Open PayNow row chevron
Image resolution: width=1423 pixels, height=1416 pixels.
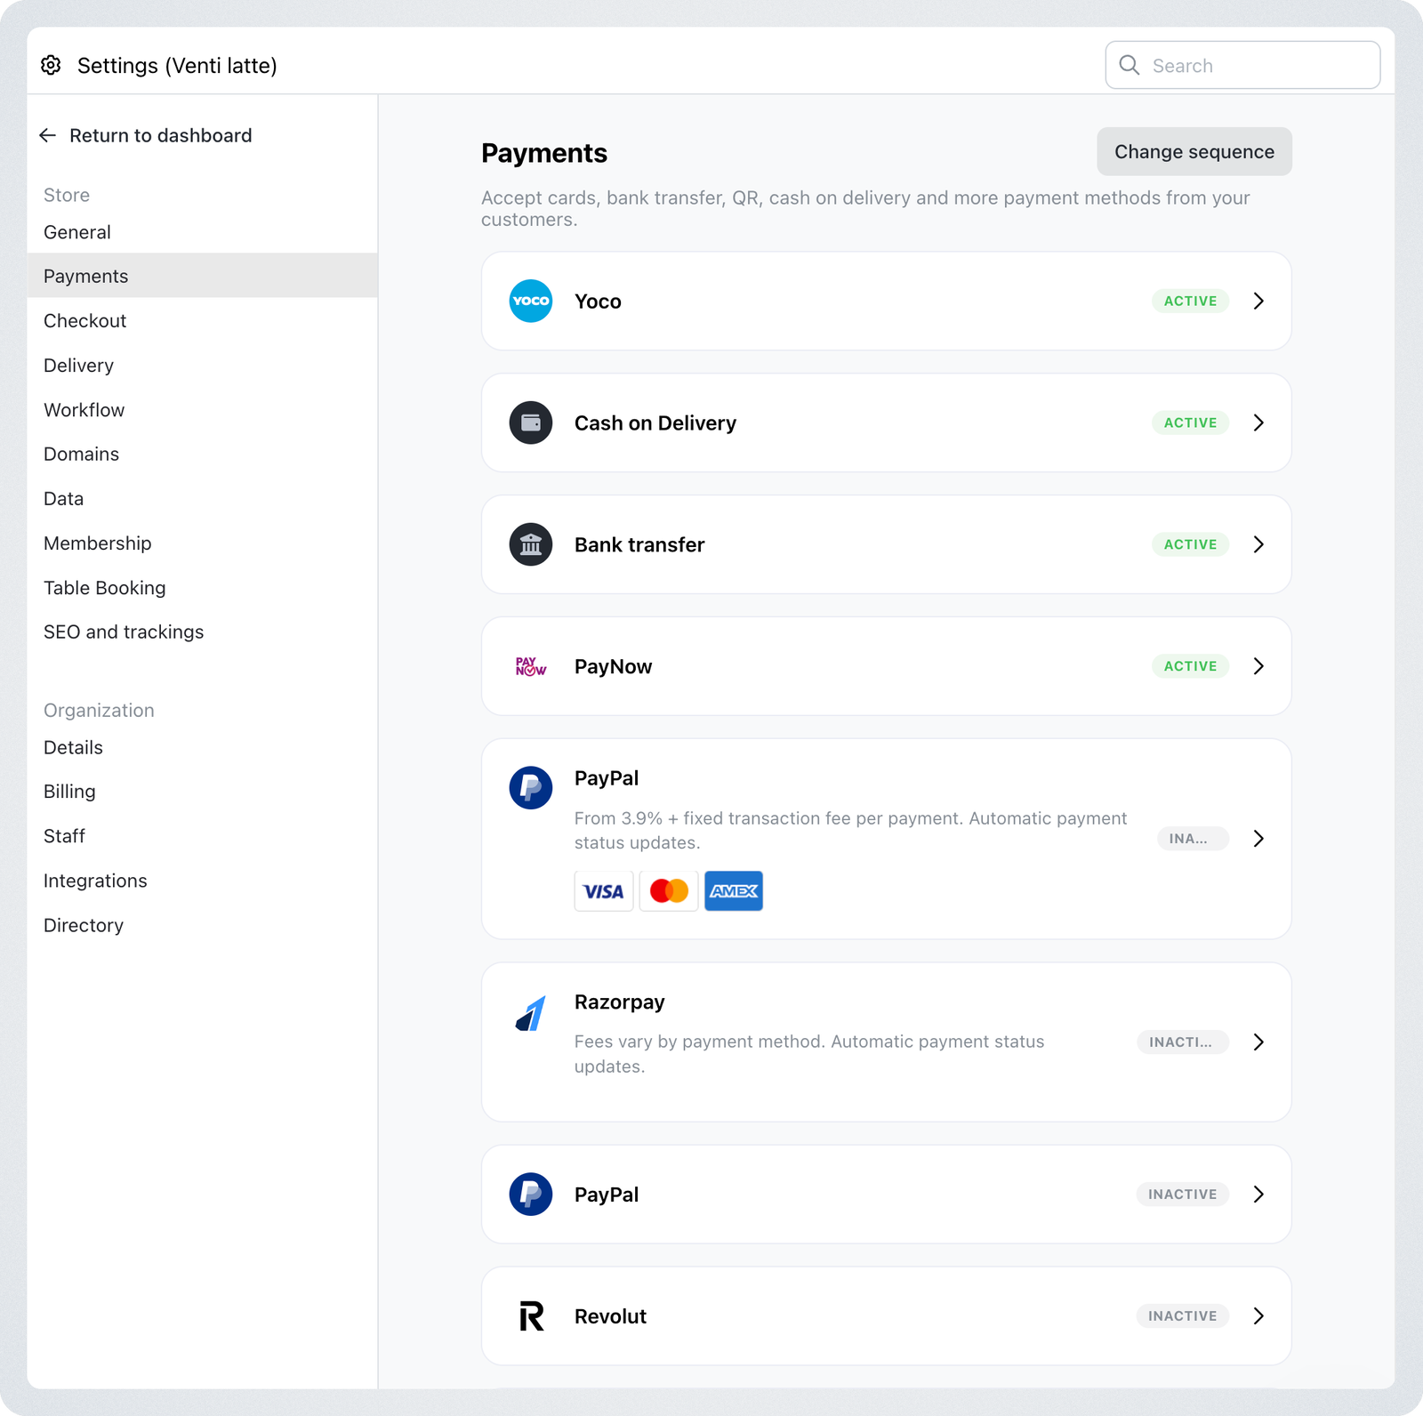click(x=1258, y=666)
